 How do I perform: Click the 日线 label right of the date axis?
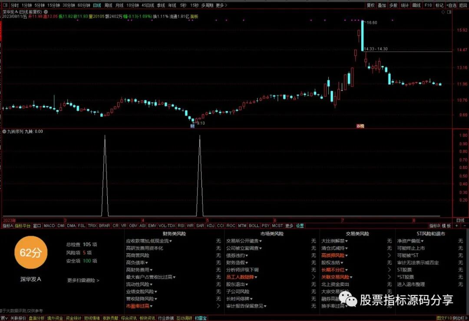click(x=460, y=220)
